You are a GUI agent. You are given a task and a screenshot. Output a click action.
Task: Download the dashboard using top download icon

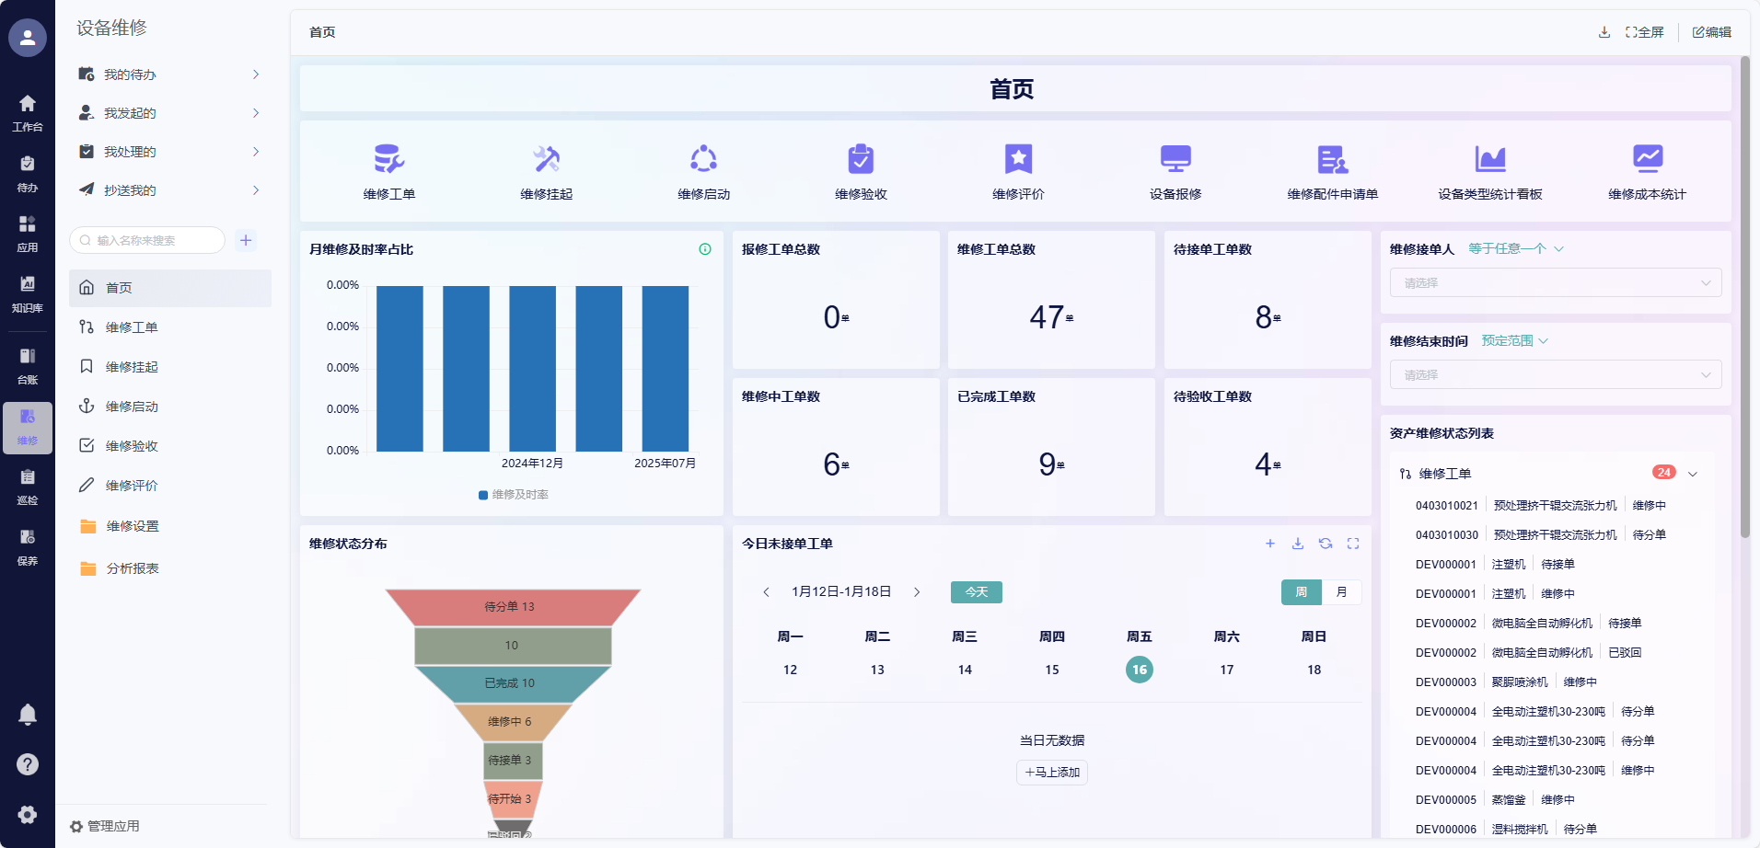coord(1604,32)
